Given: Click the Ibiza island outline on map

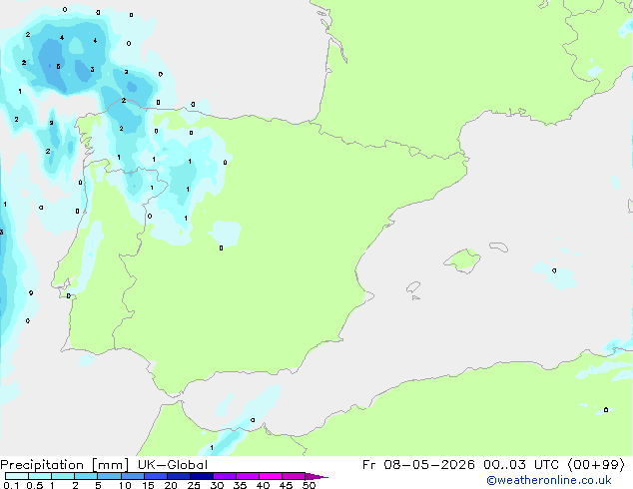Looking at the screenshot, I should pos(413,287).
